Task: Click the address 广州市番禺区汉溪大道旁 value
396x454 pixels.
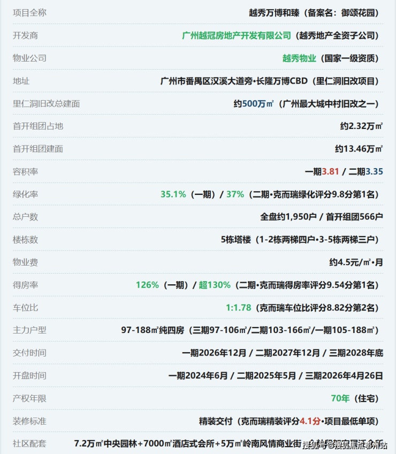Action: 207,81
